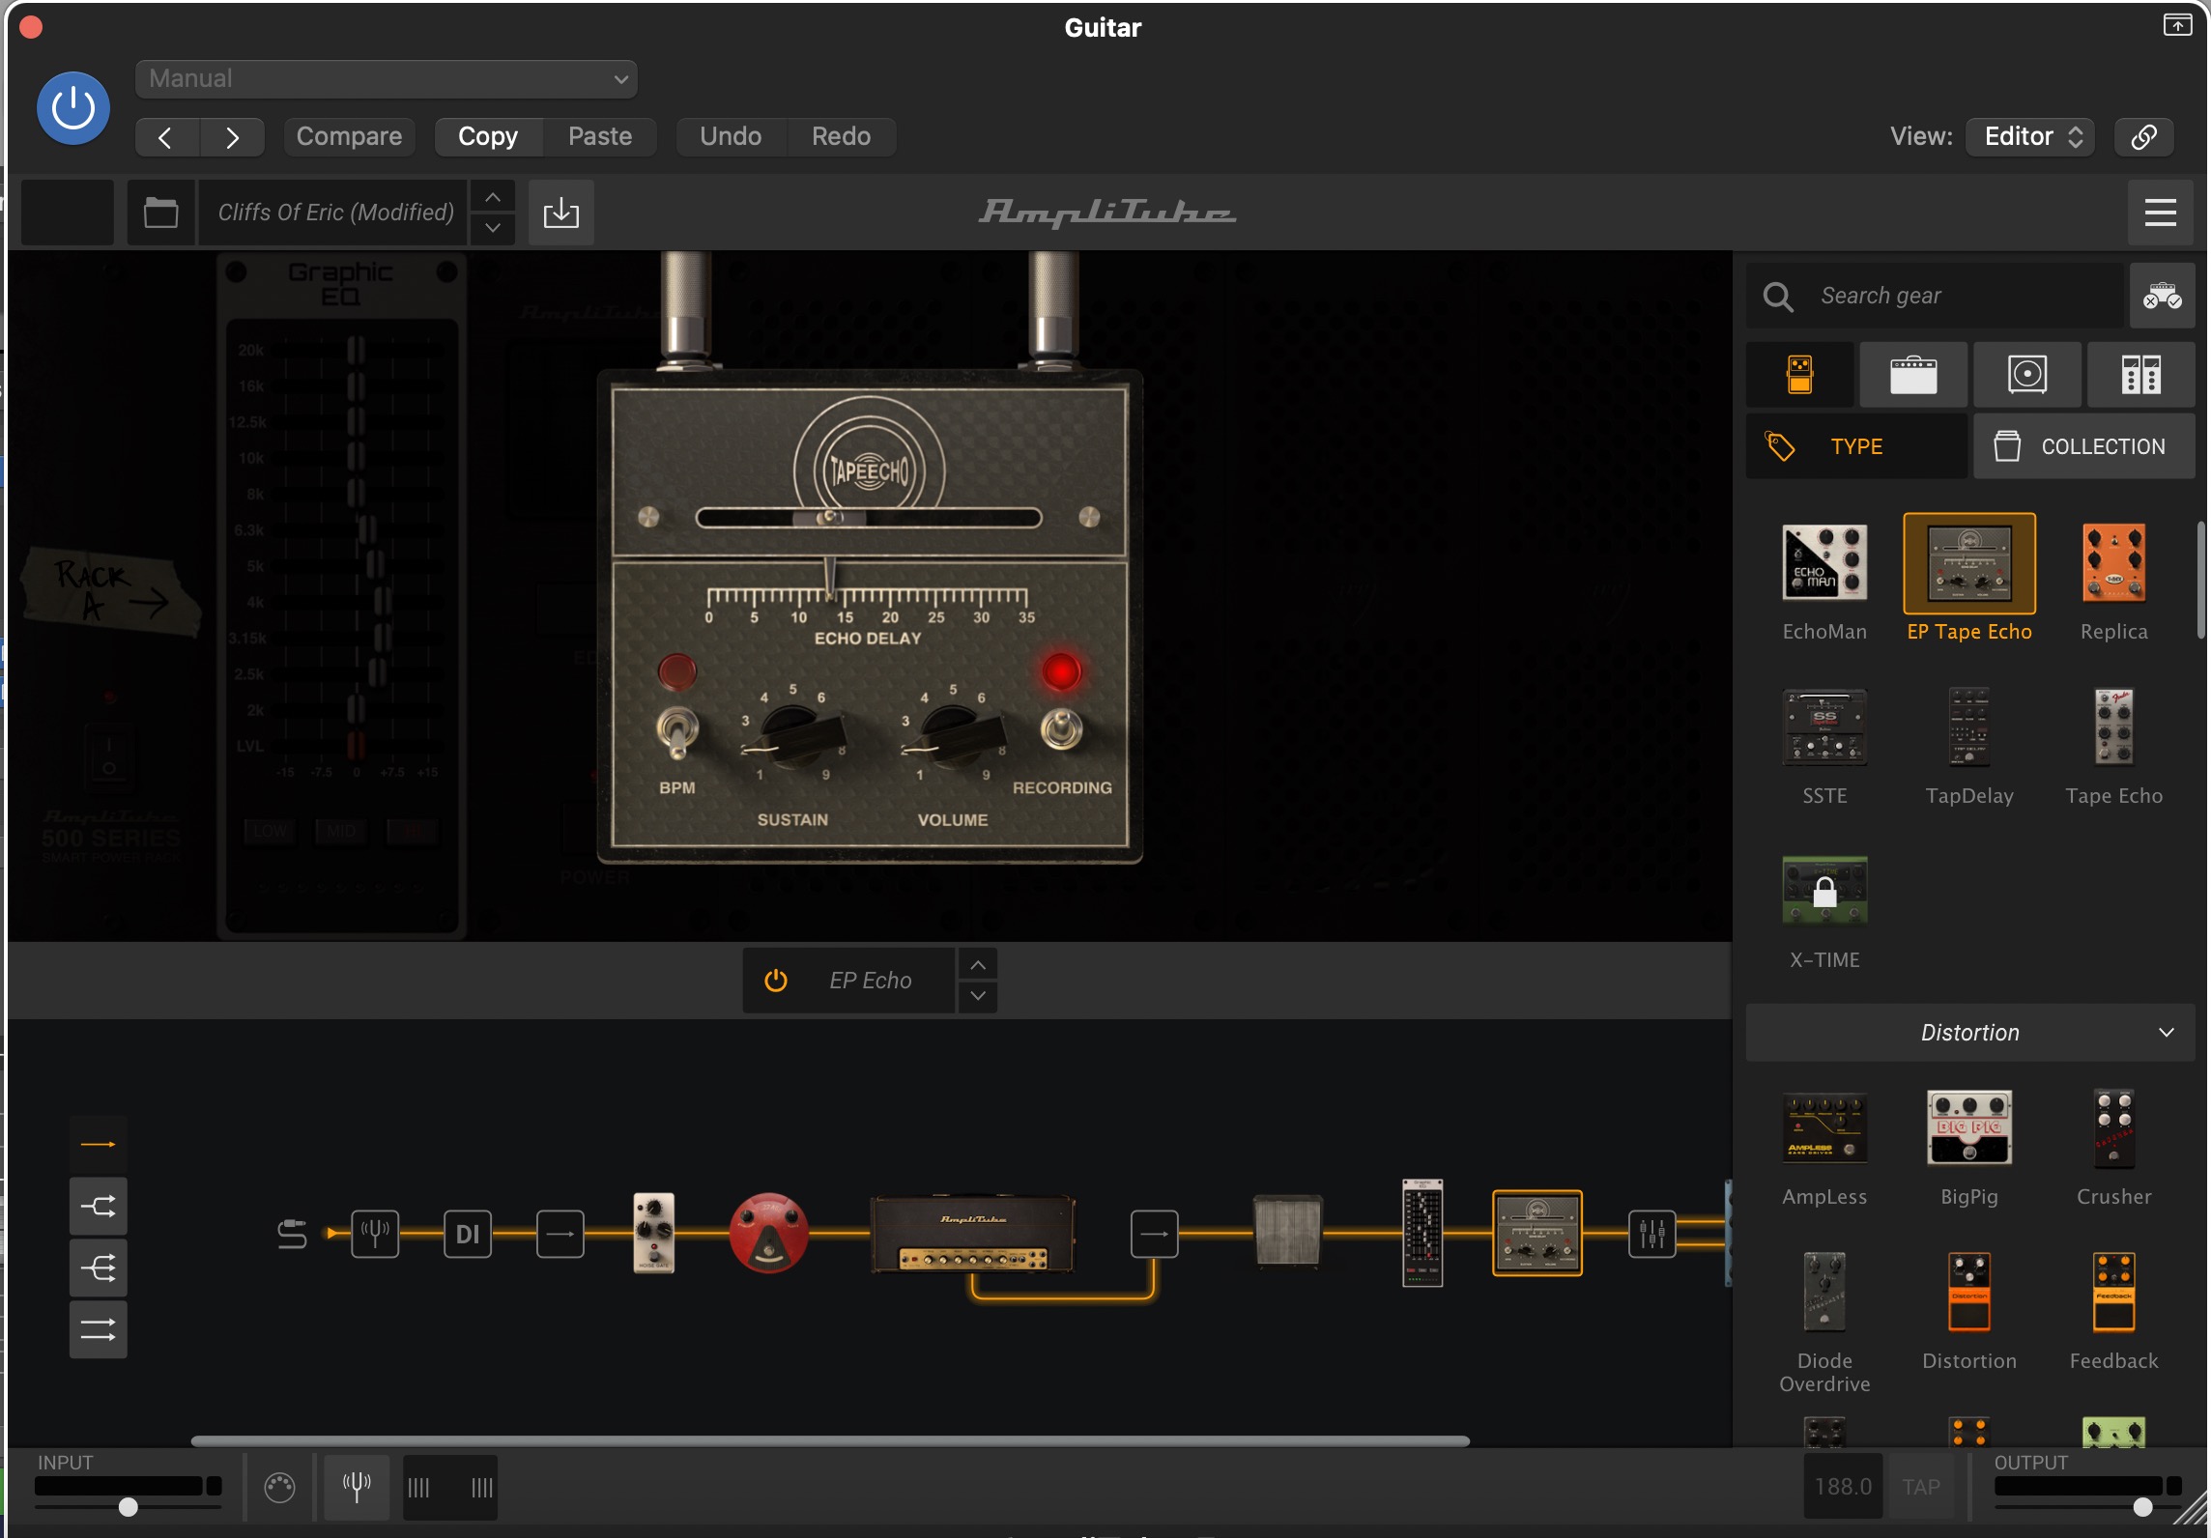2211x1538 pixels.
Task: Toggle the plugin power bypass button
Action: [73, 108]
